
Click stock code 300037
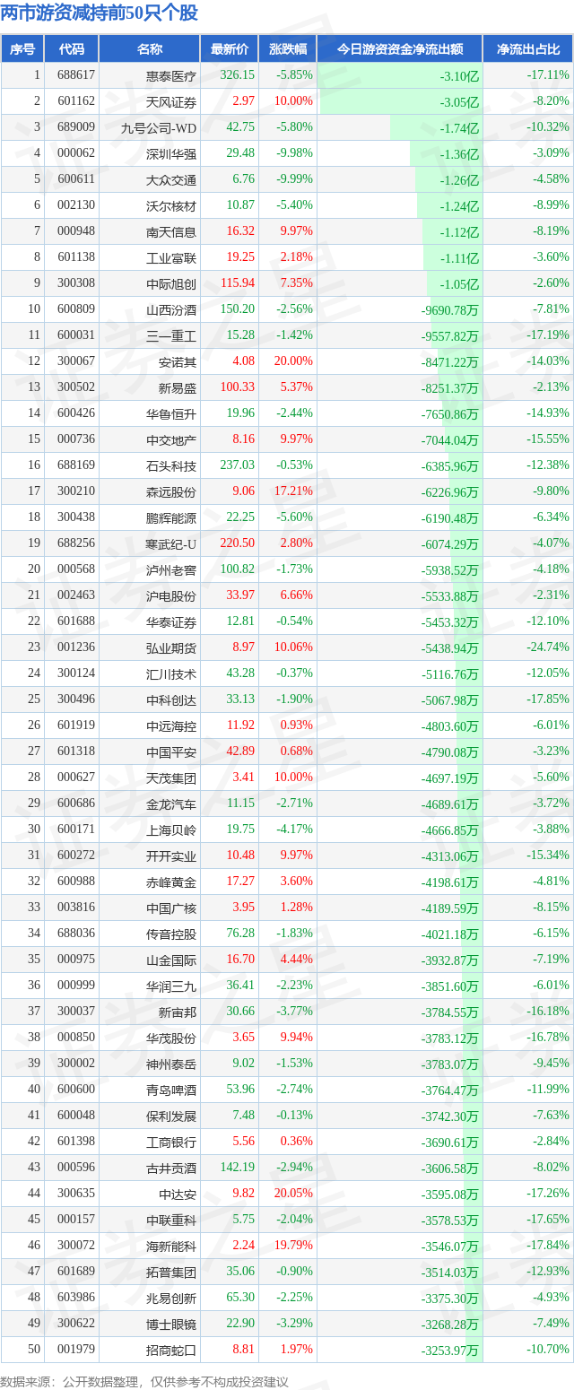76,1012
